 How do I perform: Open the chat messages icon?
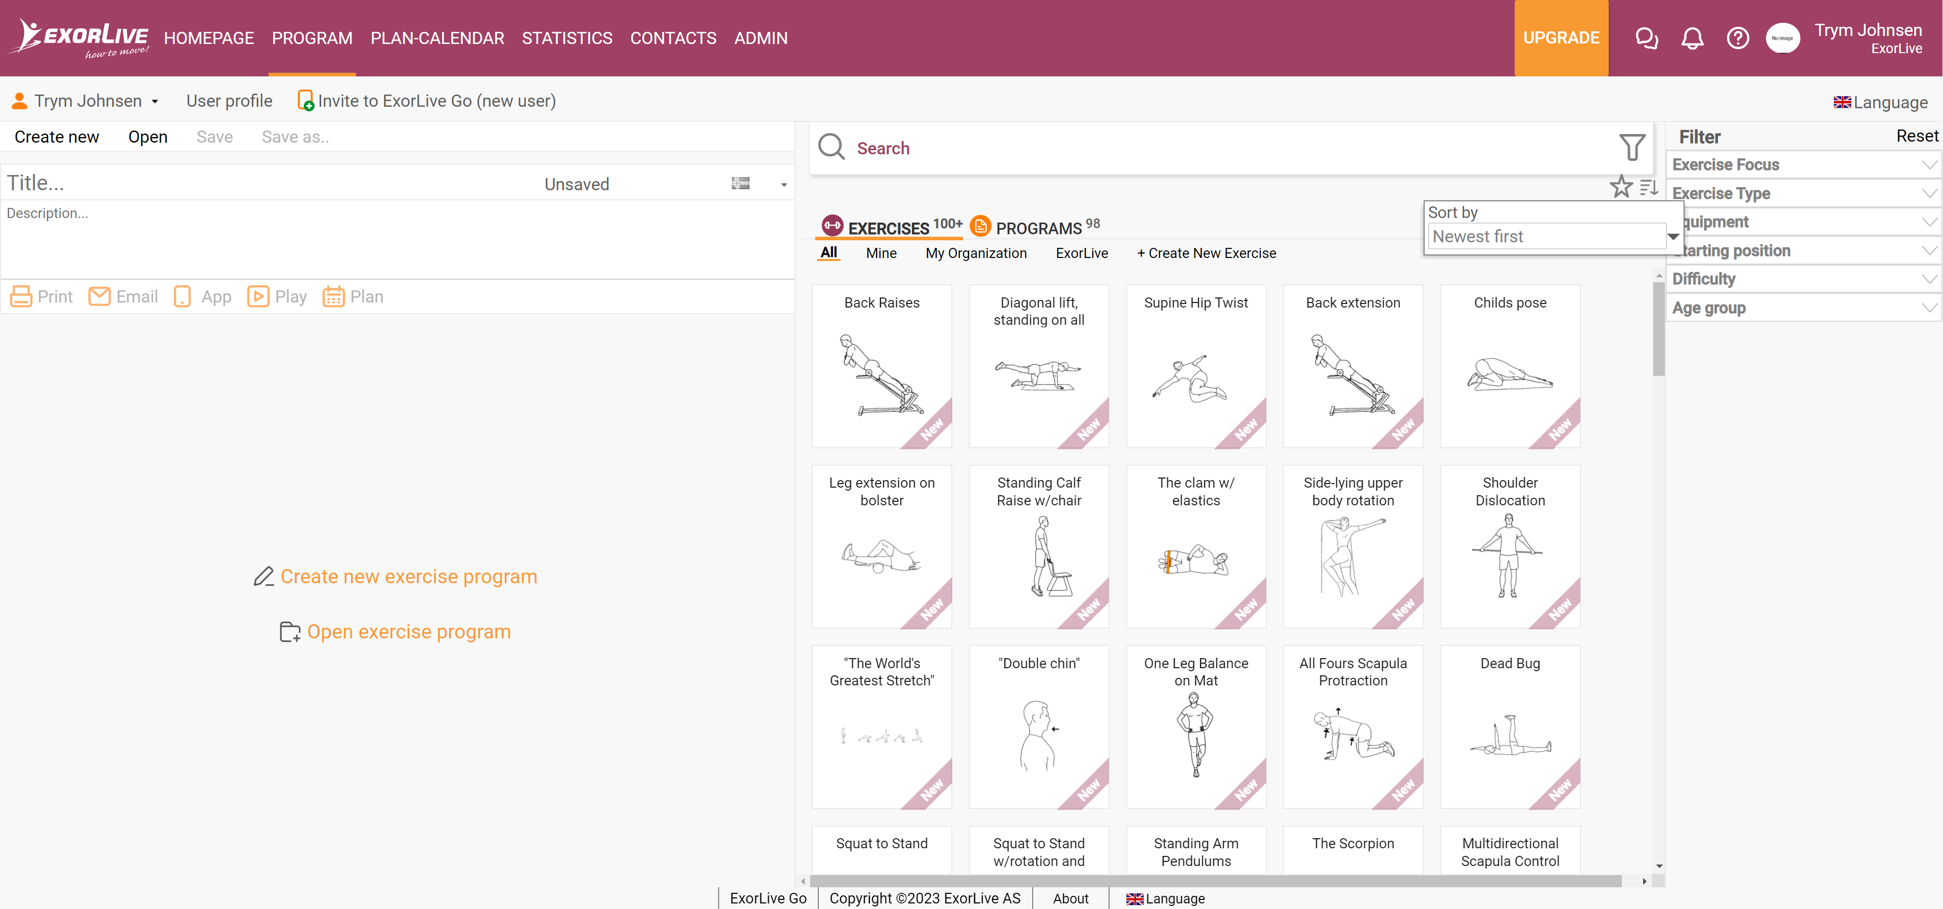pos(1646,38)
